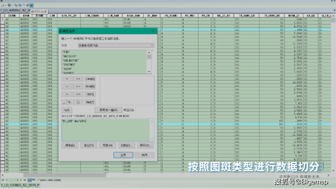Click the Get Unique Values button
The width and height of the screenshot is (336, 189).
click(x=108, y=110)
